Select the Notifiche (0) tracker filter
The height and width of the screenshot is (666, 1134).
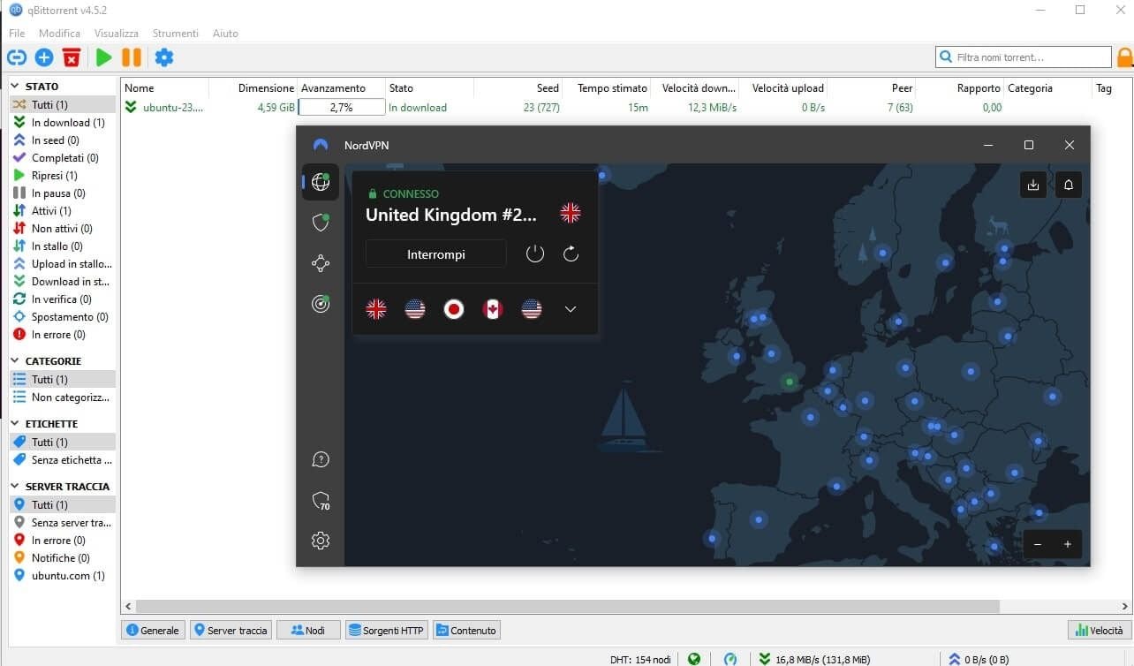tap(63, 558)
